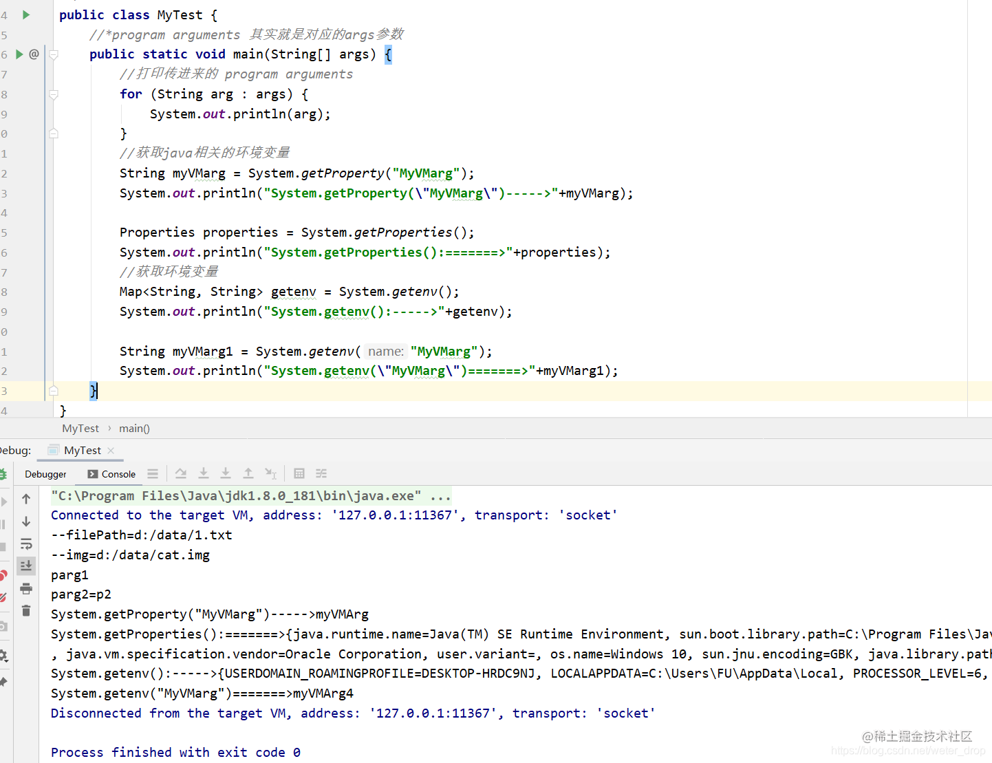
Task: Clear console output with trash icon
Action: tap(26, 610)
